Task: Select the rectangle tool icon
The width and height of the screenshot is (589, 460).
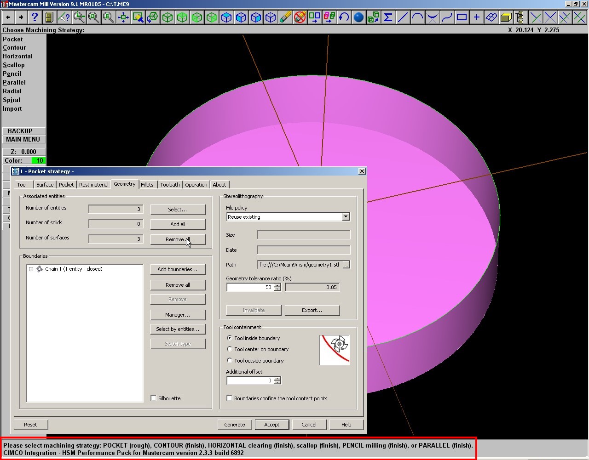Action: (x=462, y=17)
